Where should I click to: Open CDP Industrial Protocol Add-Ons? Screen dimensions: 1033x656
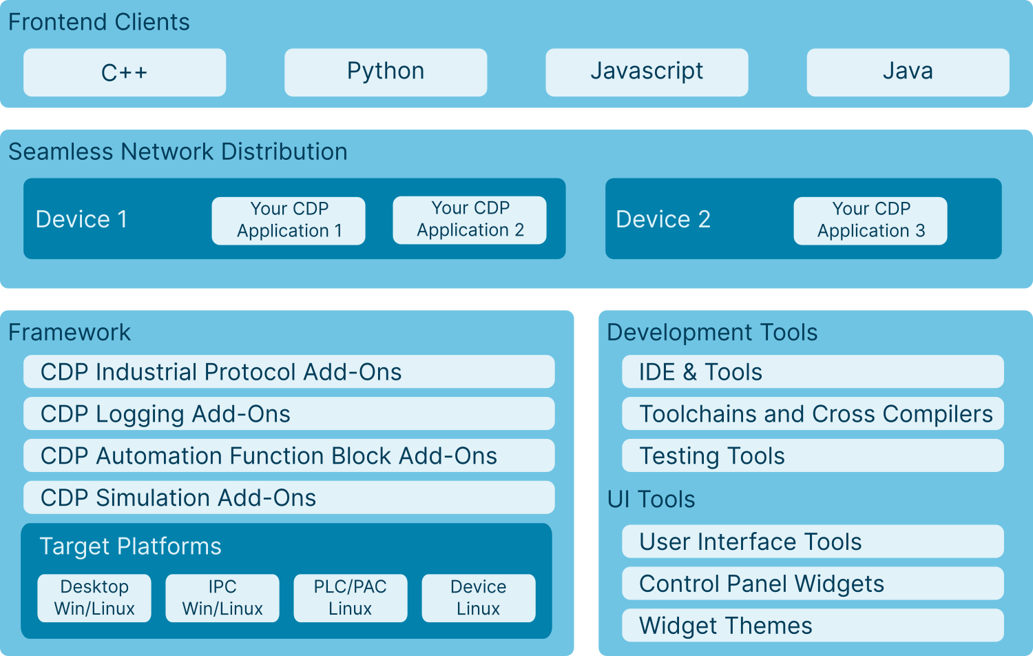click(x=289, y=371)
